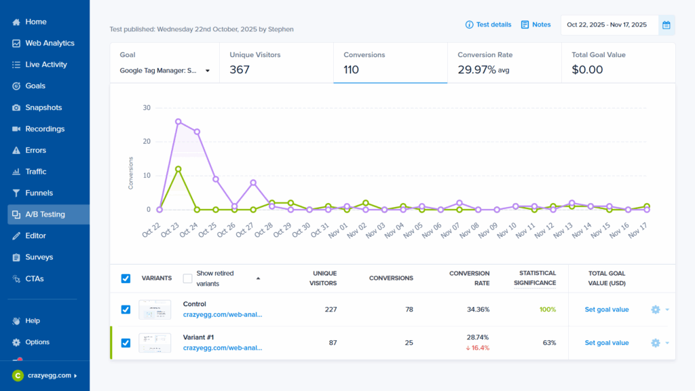Screen dimensions: 695x391
Task: Open the Variant #1 page thumbnail
Action: (155, 343)
